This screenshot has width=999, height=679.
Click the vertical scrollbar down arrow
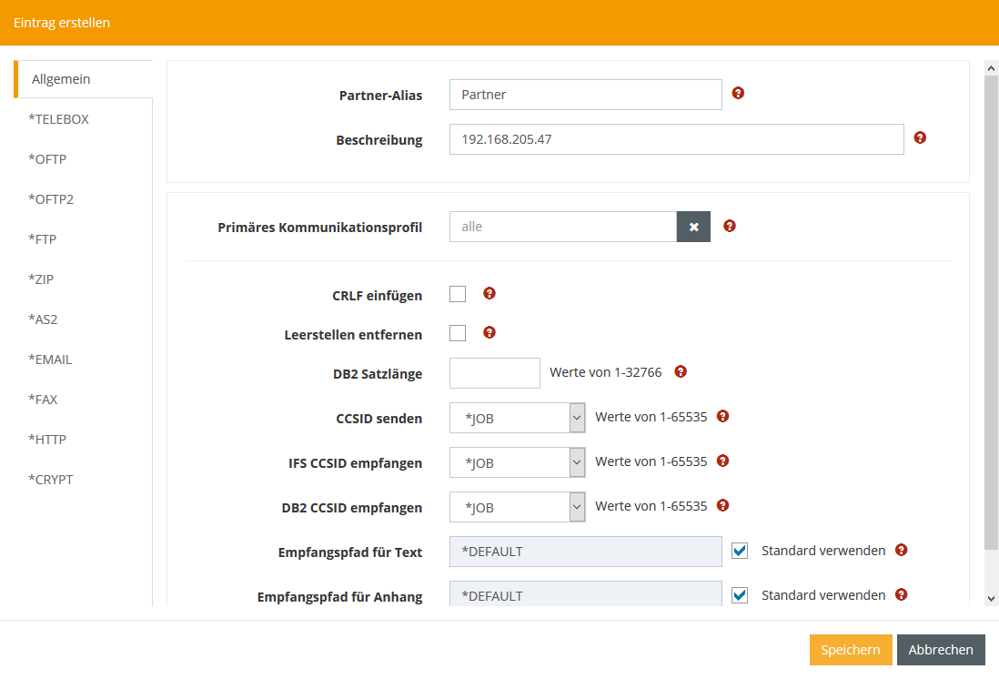[x=991, y=598]
